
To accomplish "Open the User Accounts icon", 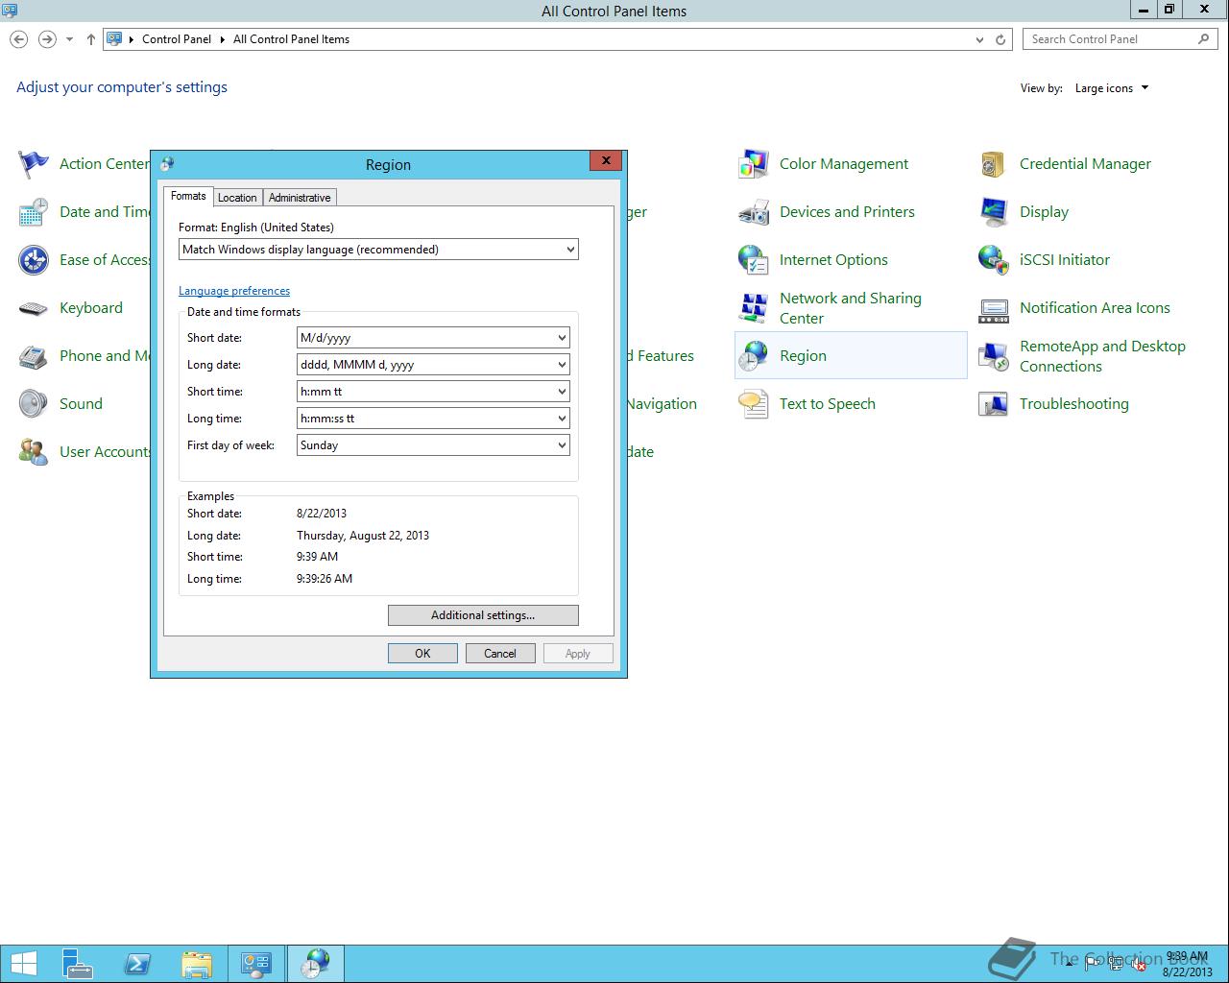I will coord(34,452).
